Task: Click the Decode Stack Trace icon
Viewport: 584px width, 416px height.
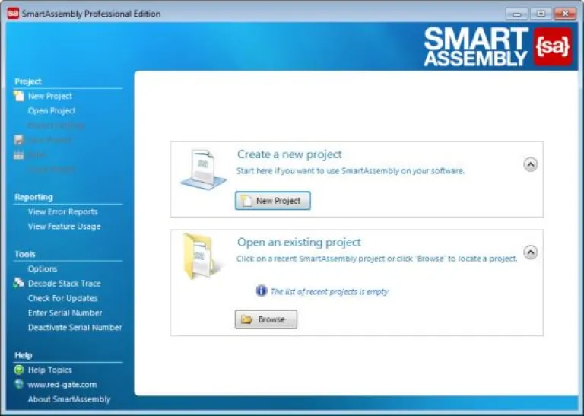Action: tap(18, 283)
